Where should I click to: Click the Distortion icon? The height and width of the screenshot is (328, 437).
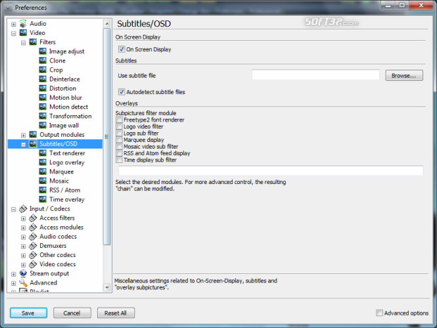[x=43, y=88]
